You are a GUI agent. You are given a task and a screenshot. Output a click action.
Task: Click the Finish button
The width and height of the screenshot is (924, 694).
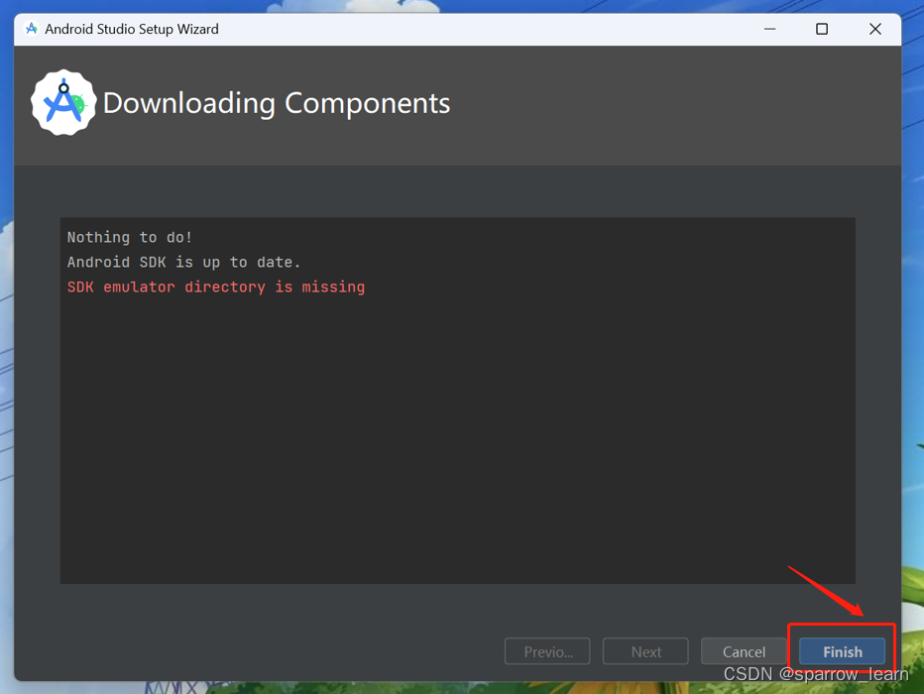tap(842, 651)
